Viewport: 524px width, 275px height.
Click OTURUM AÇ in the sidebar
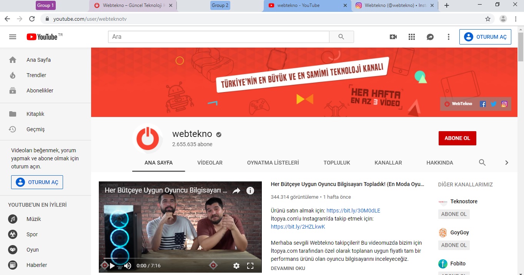pos(37,182)
